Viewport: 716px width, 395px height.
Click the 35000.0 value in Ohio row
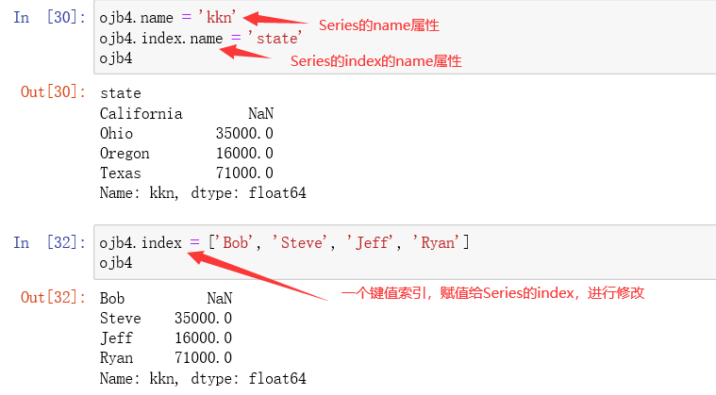[244, 133]
